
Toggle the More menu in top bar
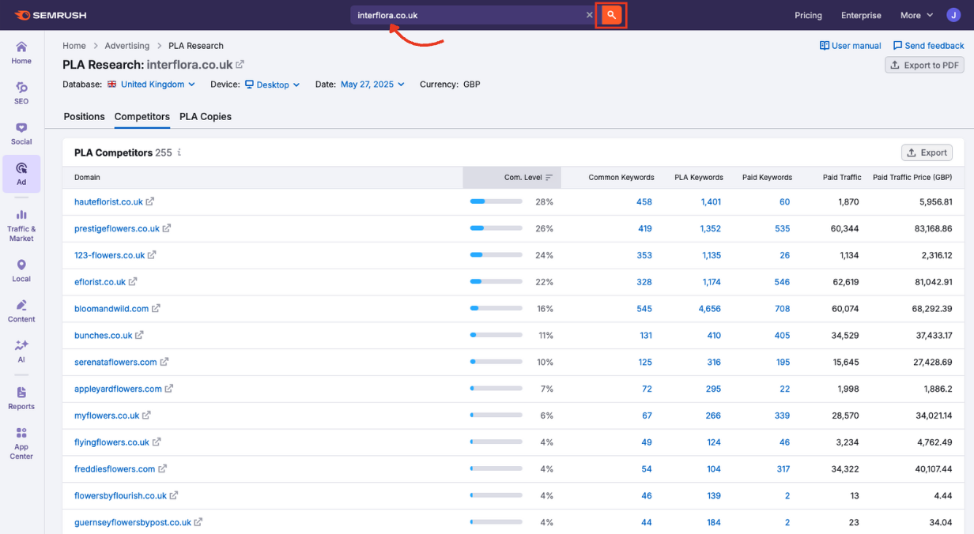coord(914,15)
